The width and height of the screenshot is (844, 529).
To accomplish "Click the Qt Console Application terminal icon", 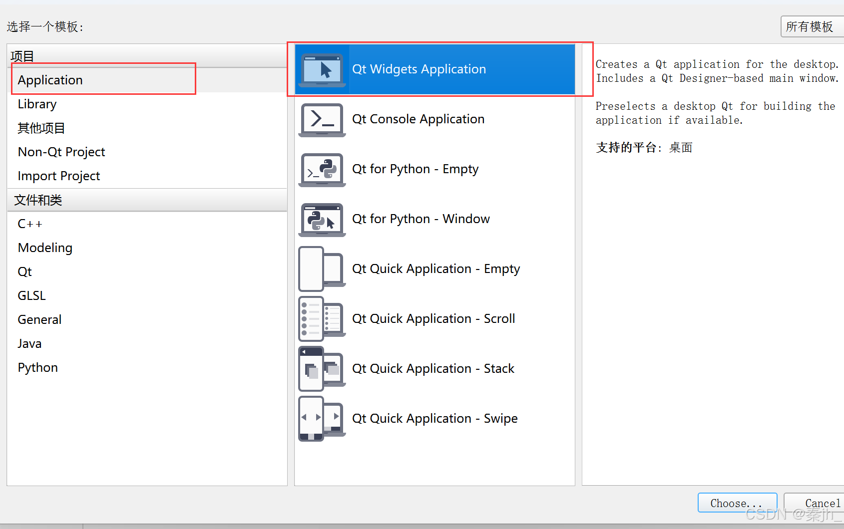I will [322, 120].
